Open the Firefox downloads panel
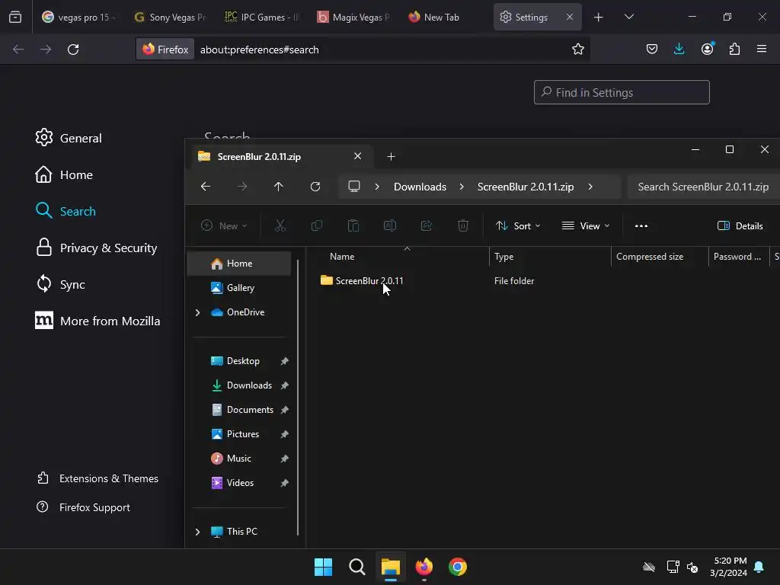The width and height of the screenshot is (780, 585). click(679, 49)
